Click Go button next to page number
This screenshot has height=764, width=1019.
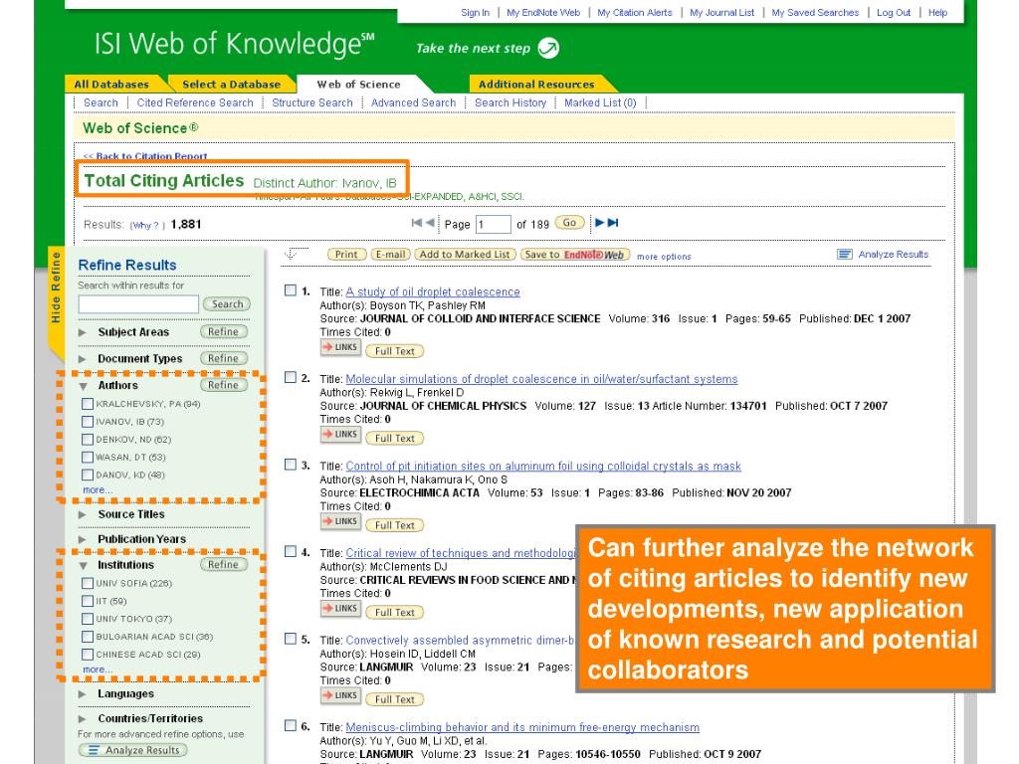click(569, 223)
